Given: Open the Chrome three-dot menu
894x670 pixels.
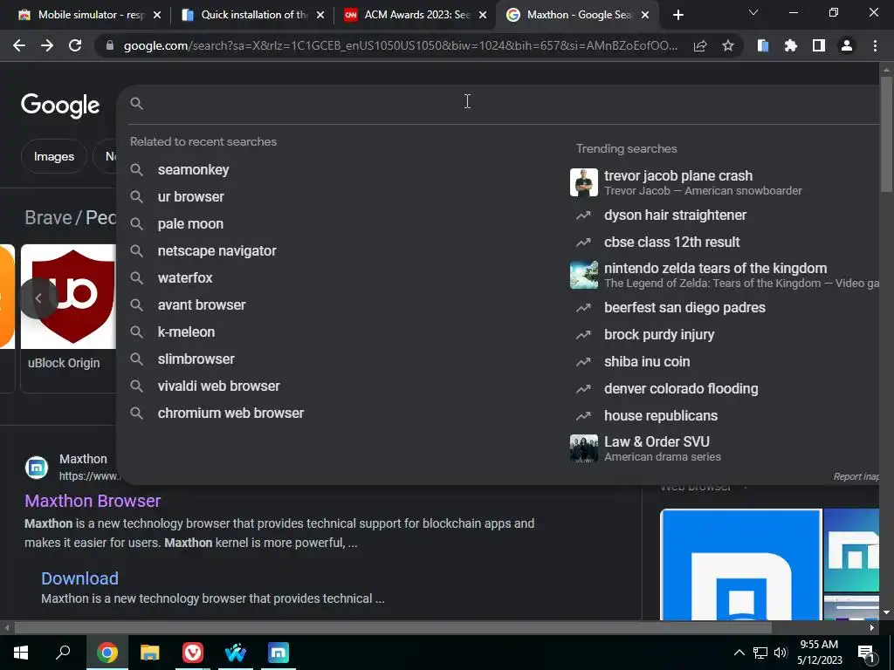Looking at the screenshot, I should coord(875,45).
